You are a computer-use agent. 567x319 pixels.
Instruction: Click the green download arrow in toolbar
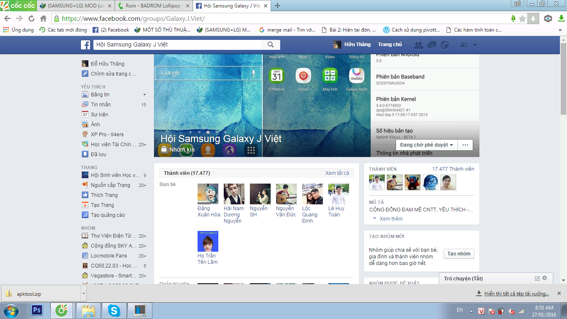[x=561, y=19]
